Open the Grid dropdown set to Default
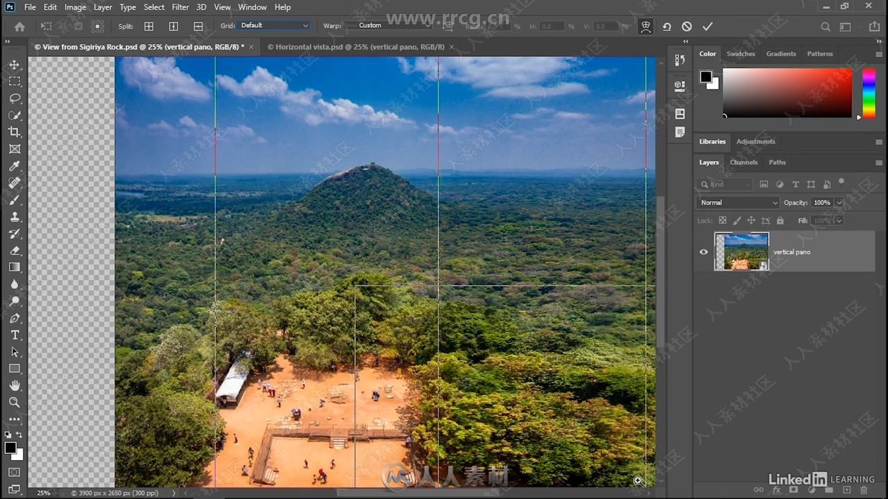 tap(273, 26)
